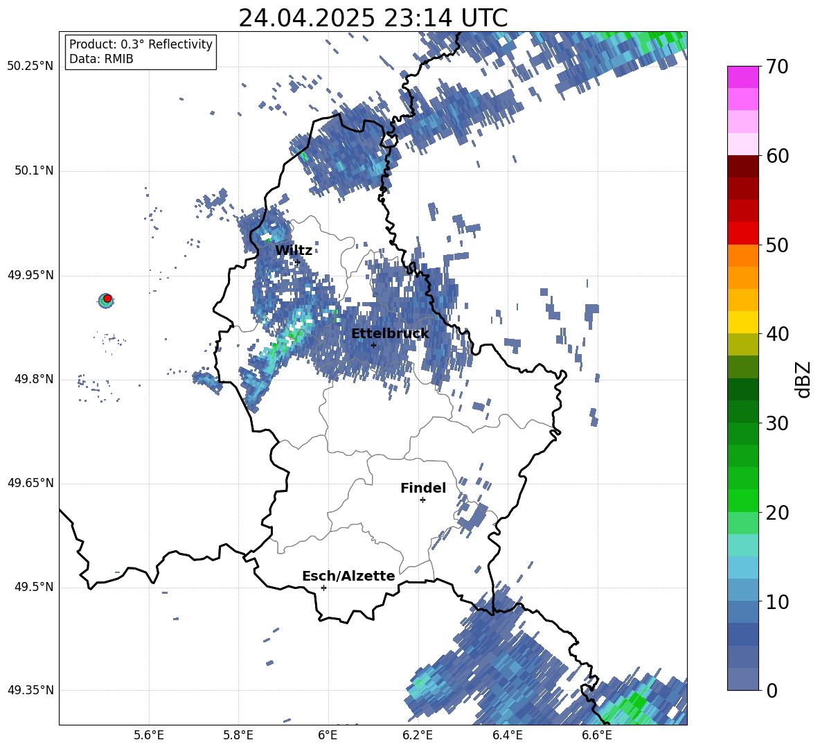
Task: Click the 6.4°E longitude label
Action: [507, 735]
